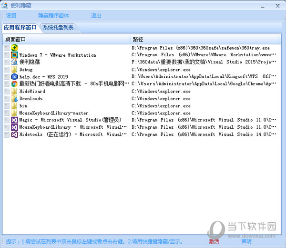
Task: Tick the checkbox beside 便利隐藏 row
Action: point(7,62)
